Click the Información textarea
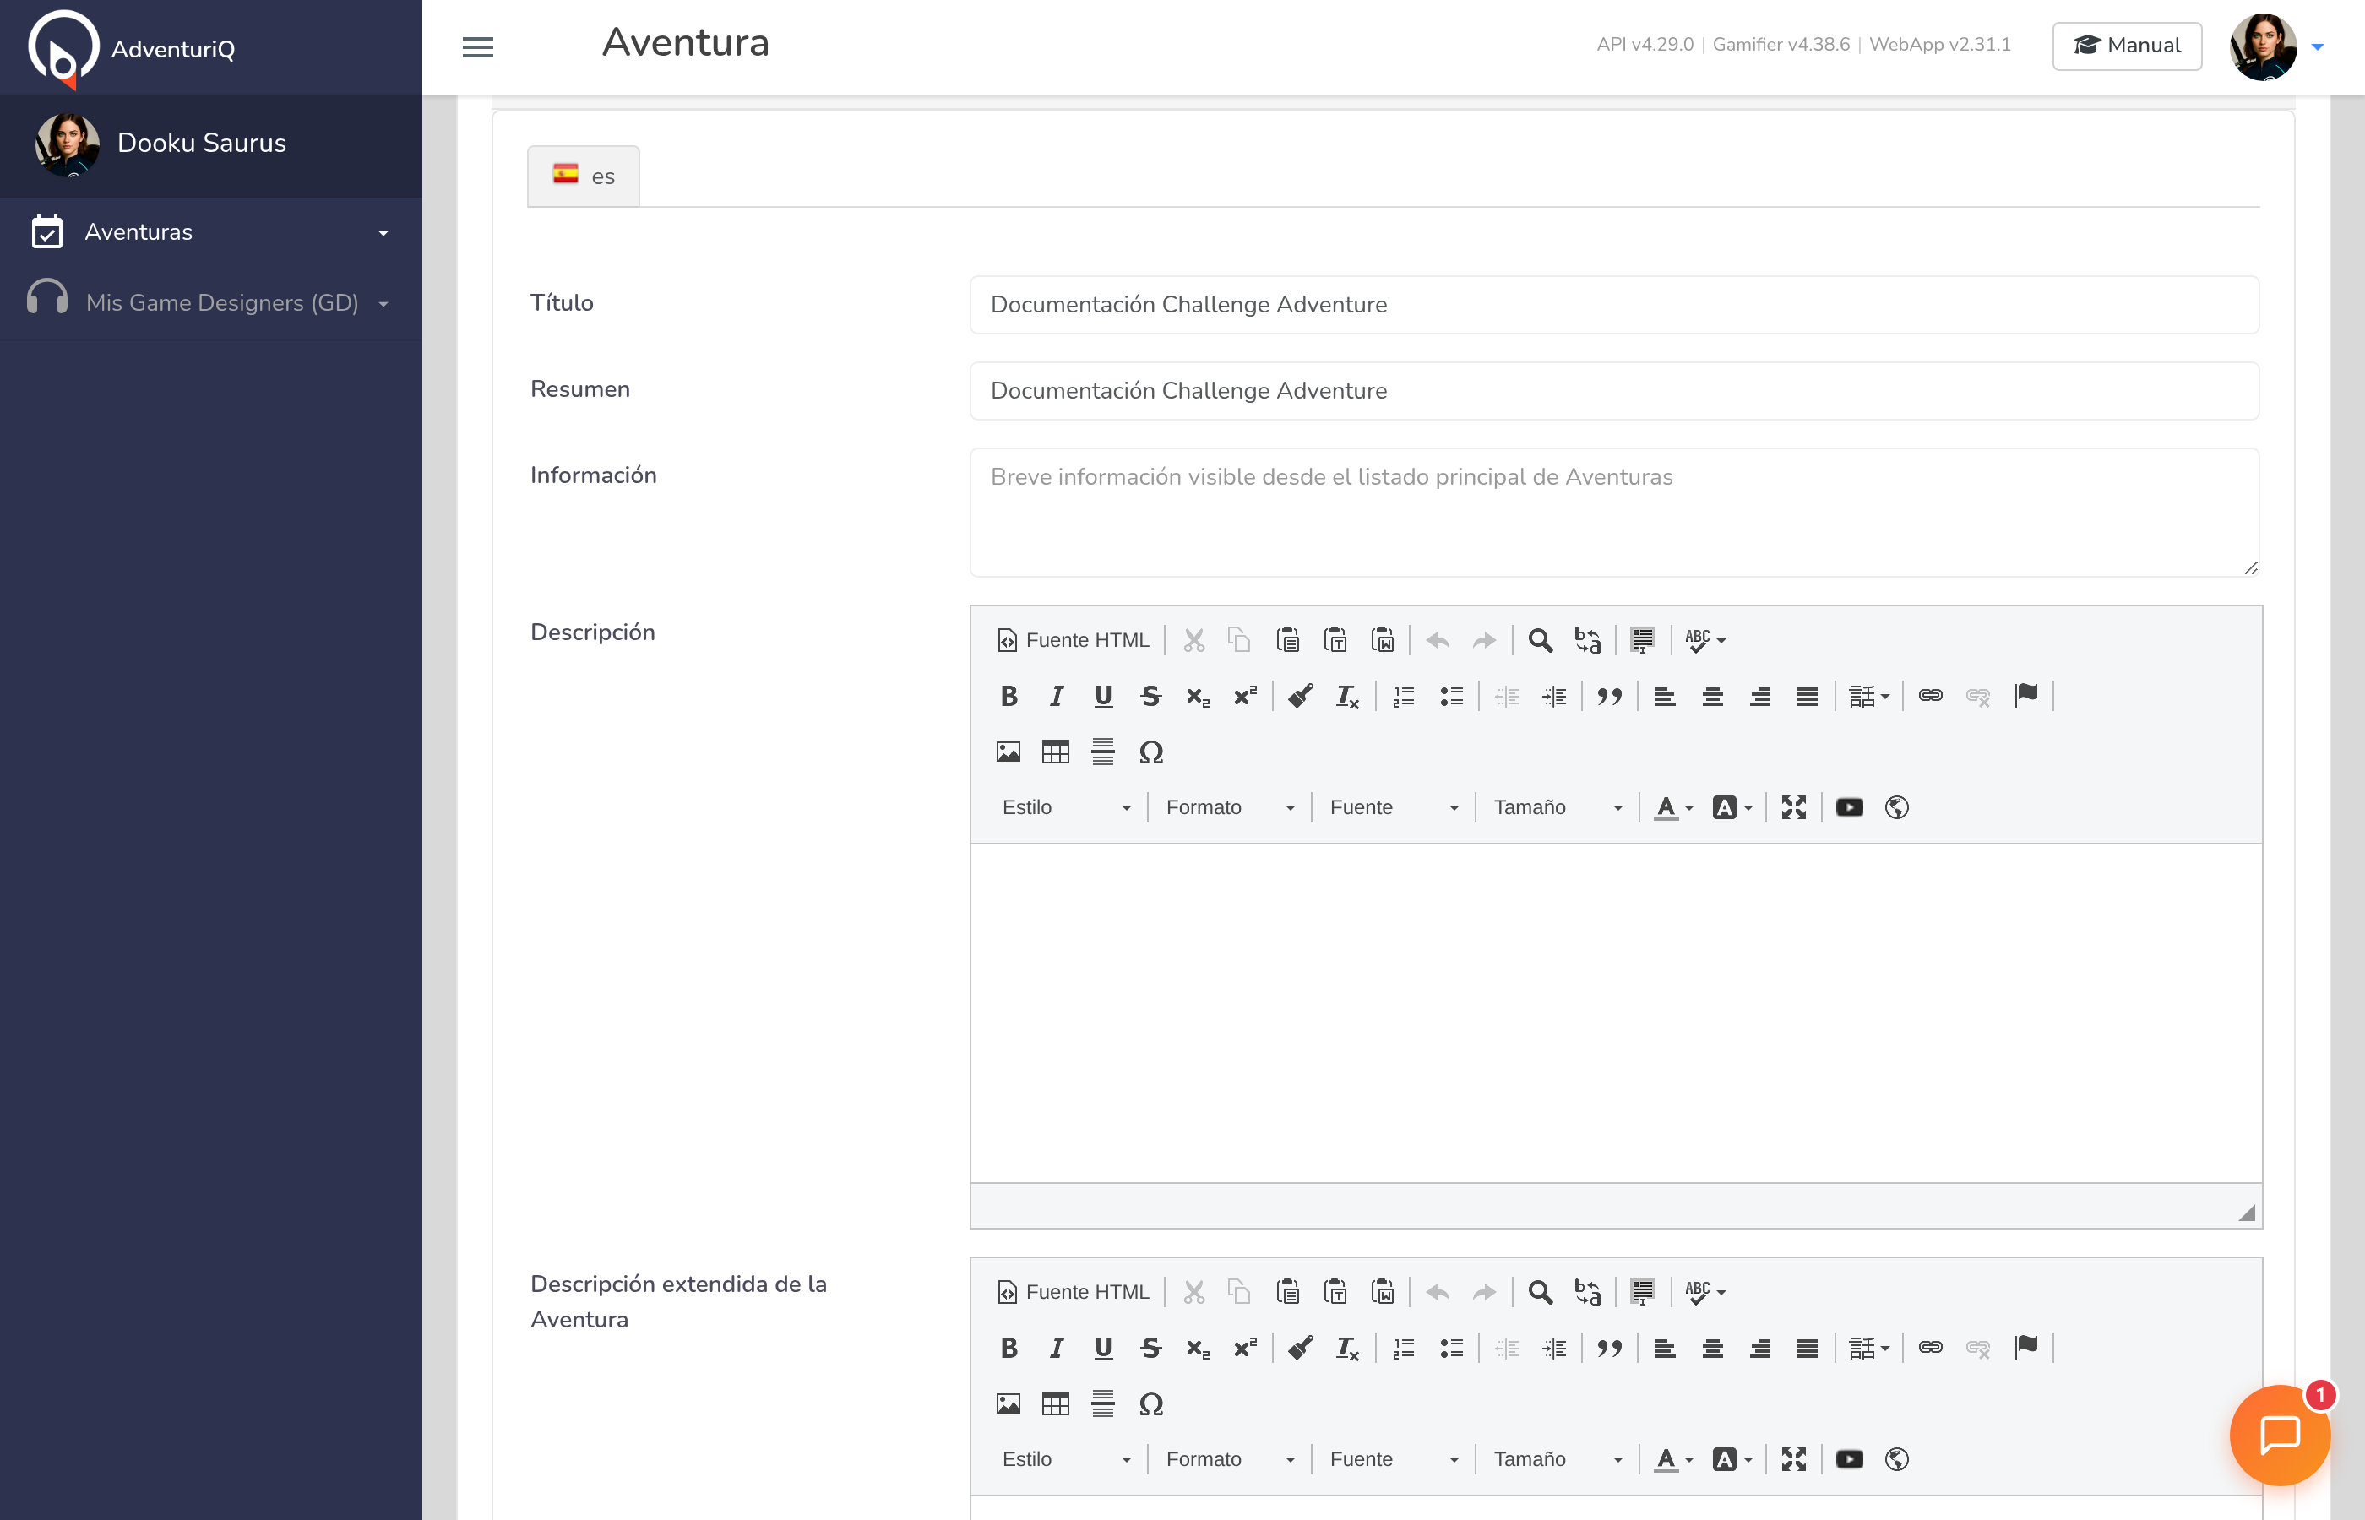2365x1520 pixels. [1614, 513]
